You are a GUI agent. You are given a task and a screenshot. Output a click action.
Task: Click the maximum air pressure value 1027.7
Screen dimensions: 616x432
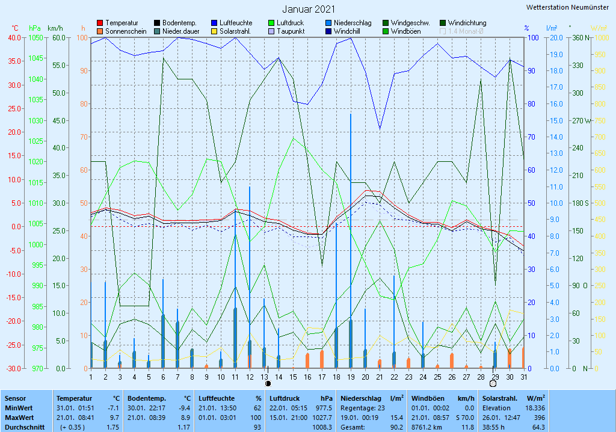pyautogui.click(x=322, y=418)
